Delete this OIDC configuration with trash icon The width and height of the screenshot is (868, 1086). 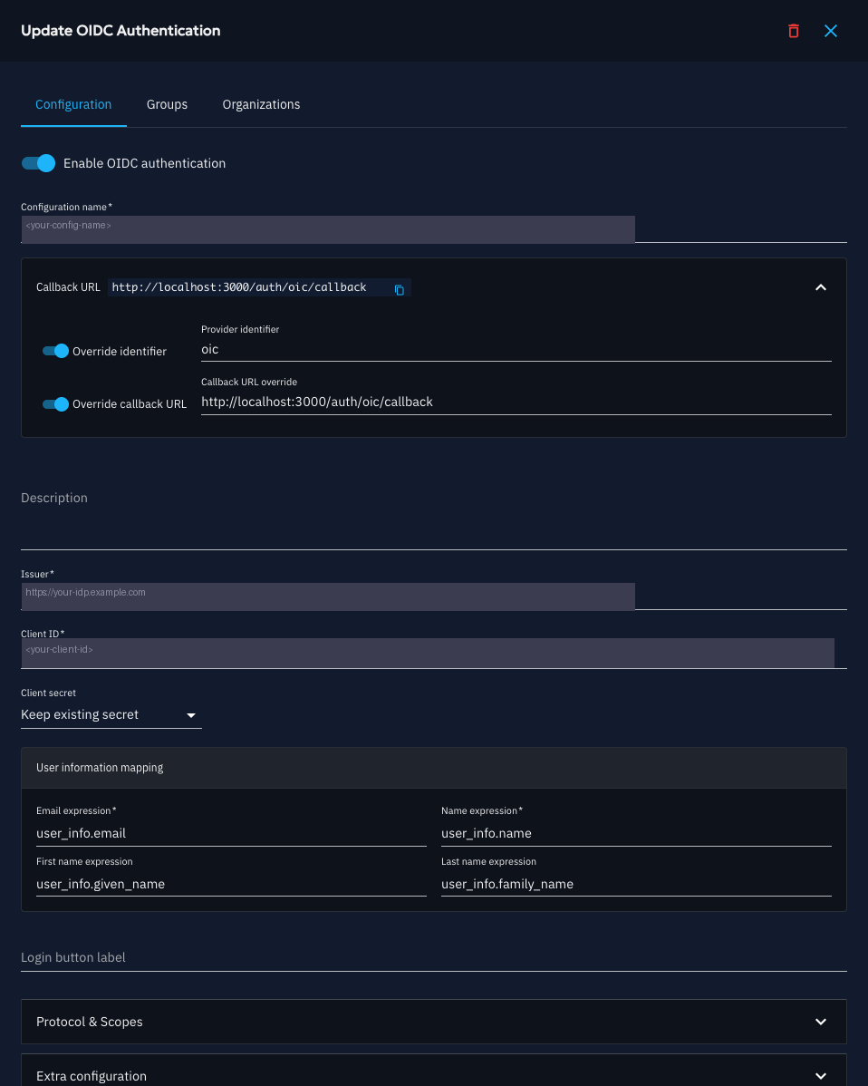pyautogui.click(x=793, y=31)
